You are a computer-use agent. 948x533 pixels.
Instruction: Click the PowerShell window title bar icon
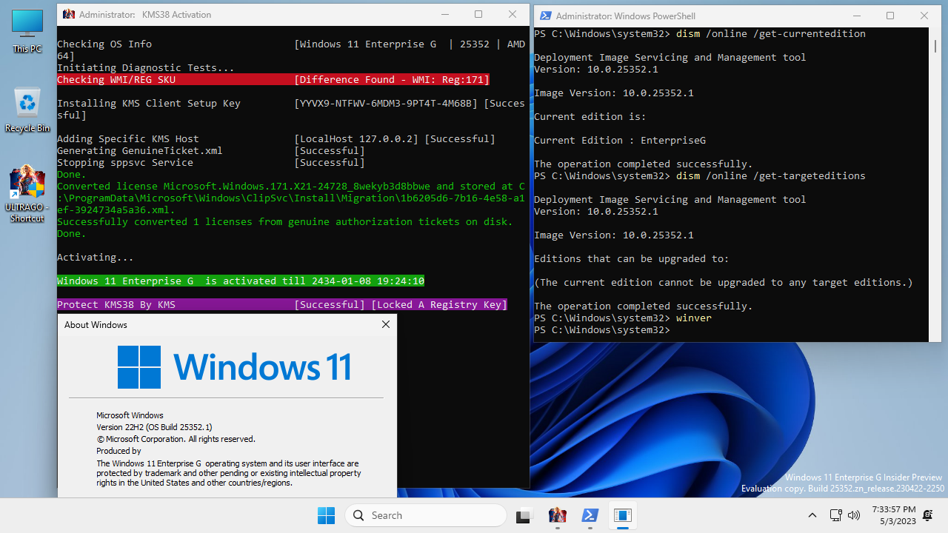click(545, 16)
